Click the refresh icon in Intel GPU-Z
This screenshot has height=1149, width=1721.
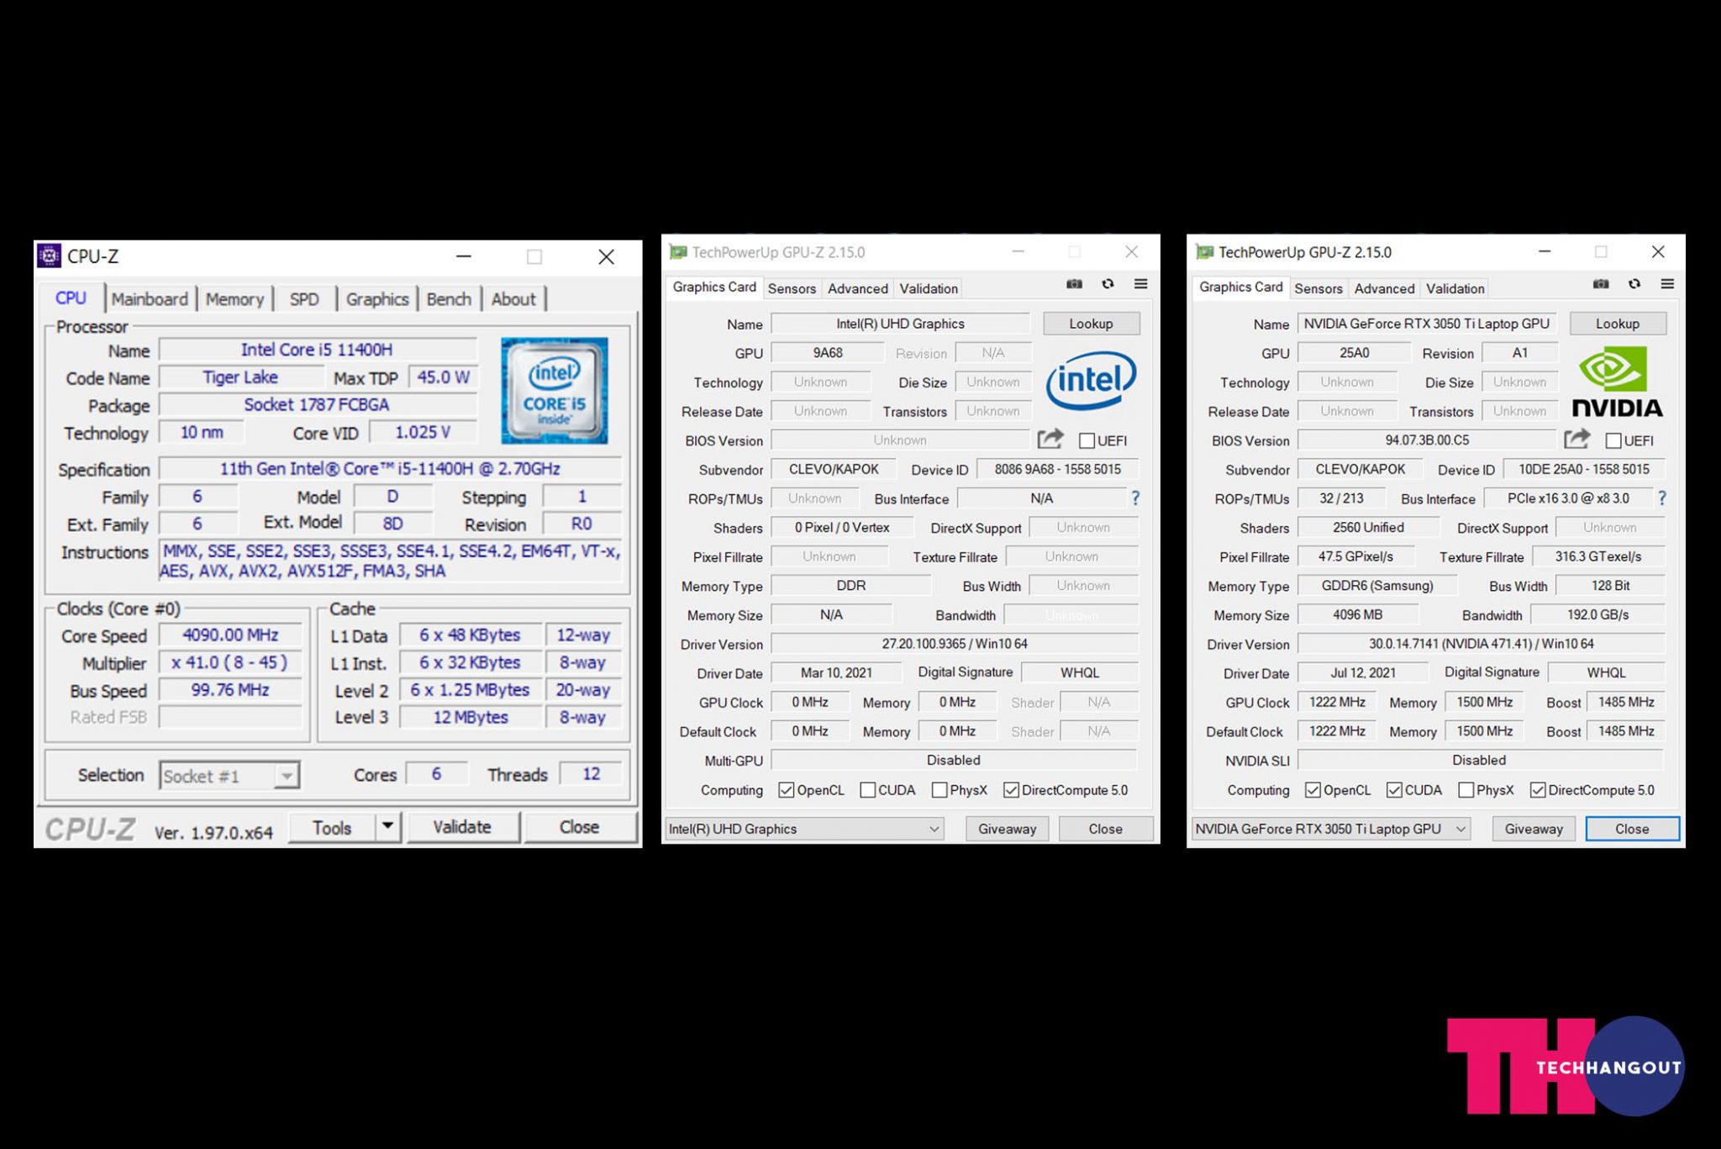click(1108, 284)
